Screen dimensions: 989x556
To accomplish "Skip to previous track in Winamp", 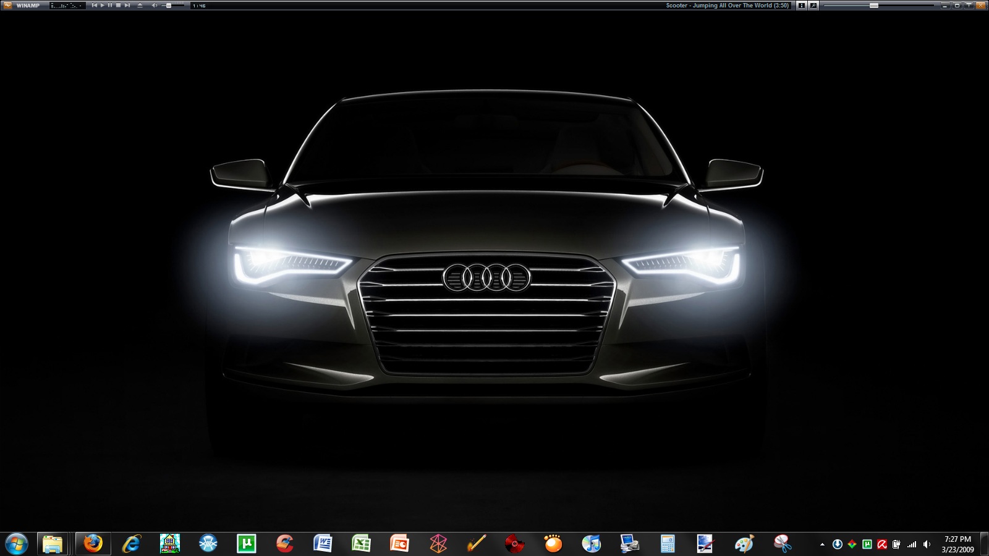I will click(x=94, y=5).
